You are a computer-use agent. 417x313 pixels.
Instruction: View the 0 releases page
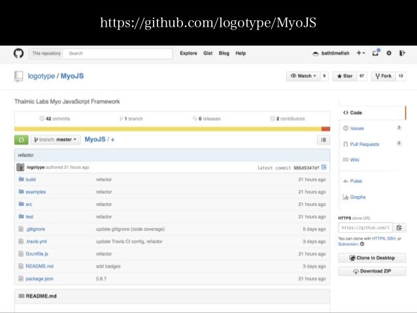point(207,119)
